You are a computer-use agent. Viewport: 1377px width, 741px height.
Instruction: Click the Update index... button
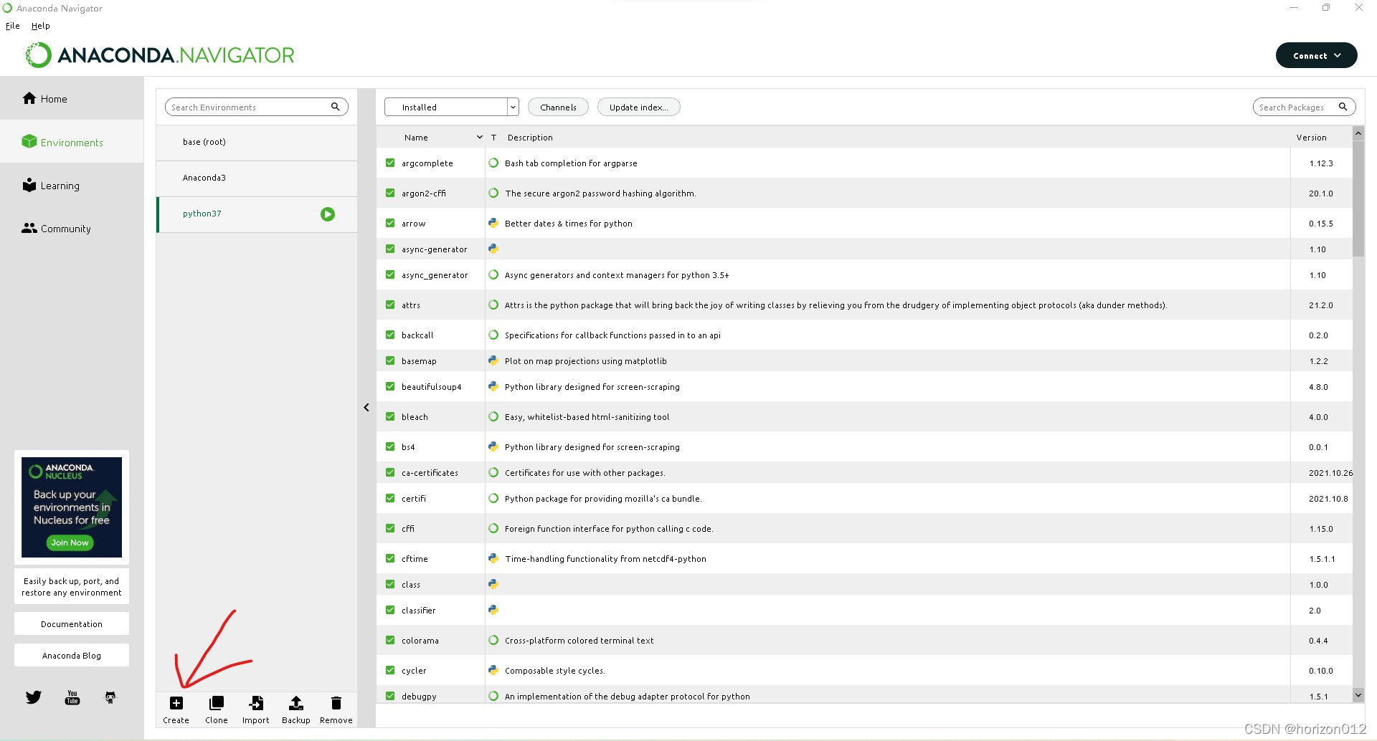tap(638, 107)
